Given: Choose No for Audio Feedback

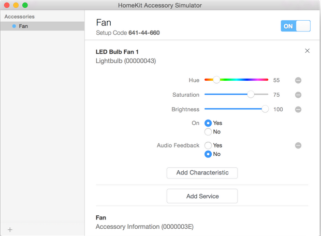Looking at the screenshot, I should click(208, 154).
